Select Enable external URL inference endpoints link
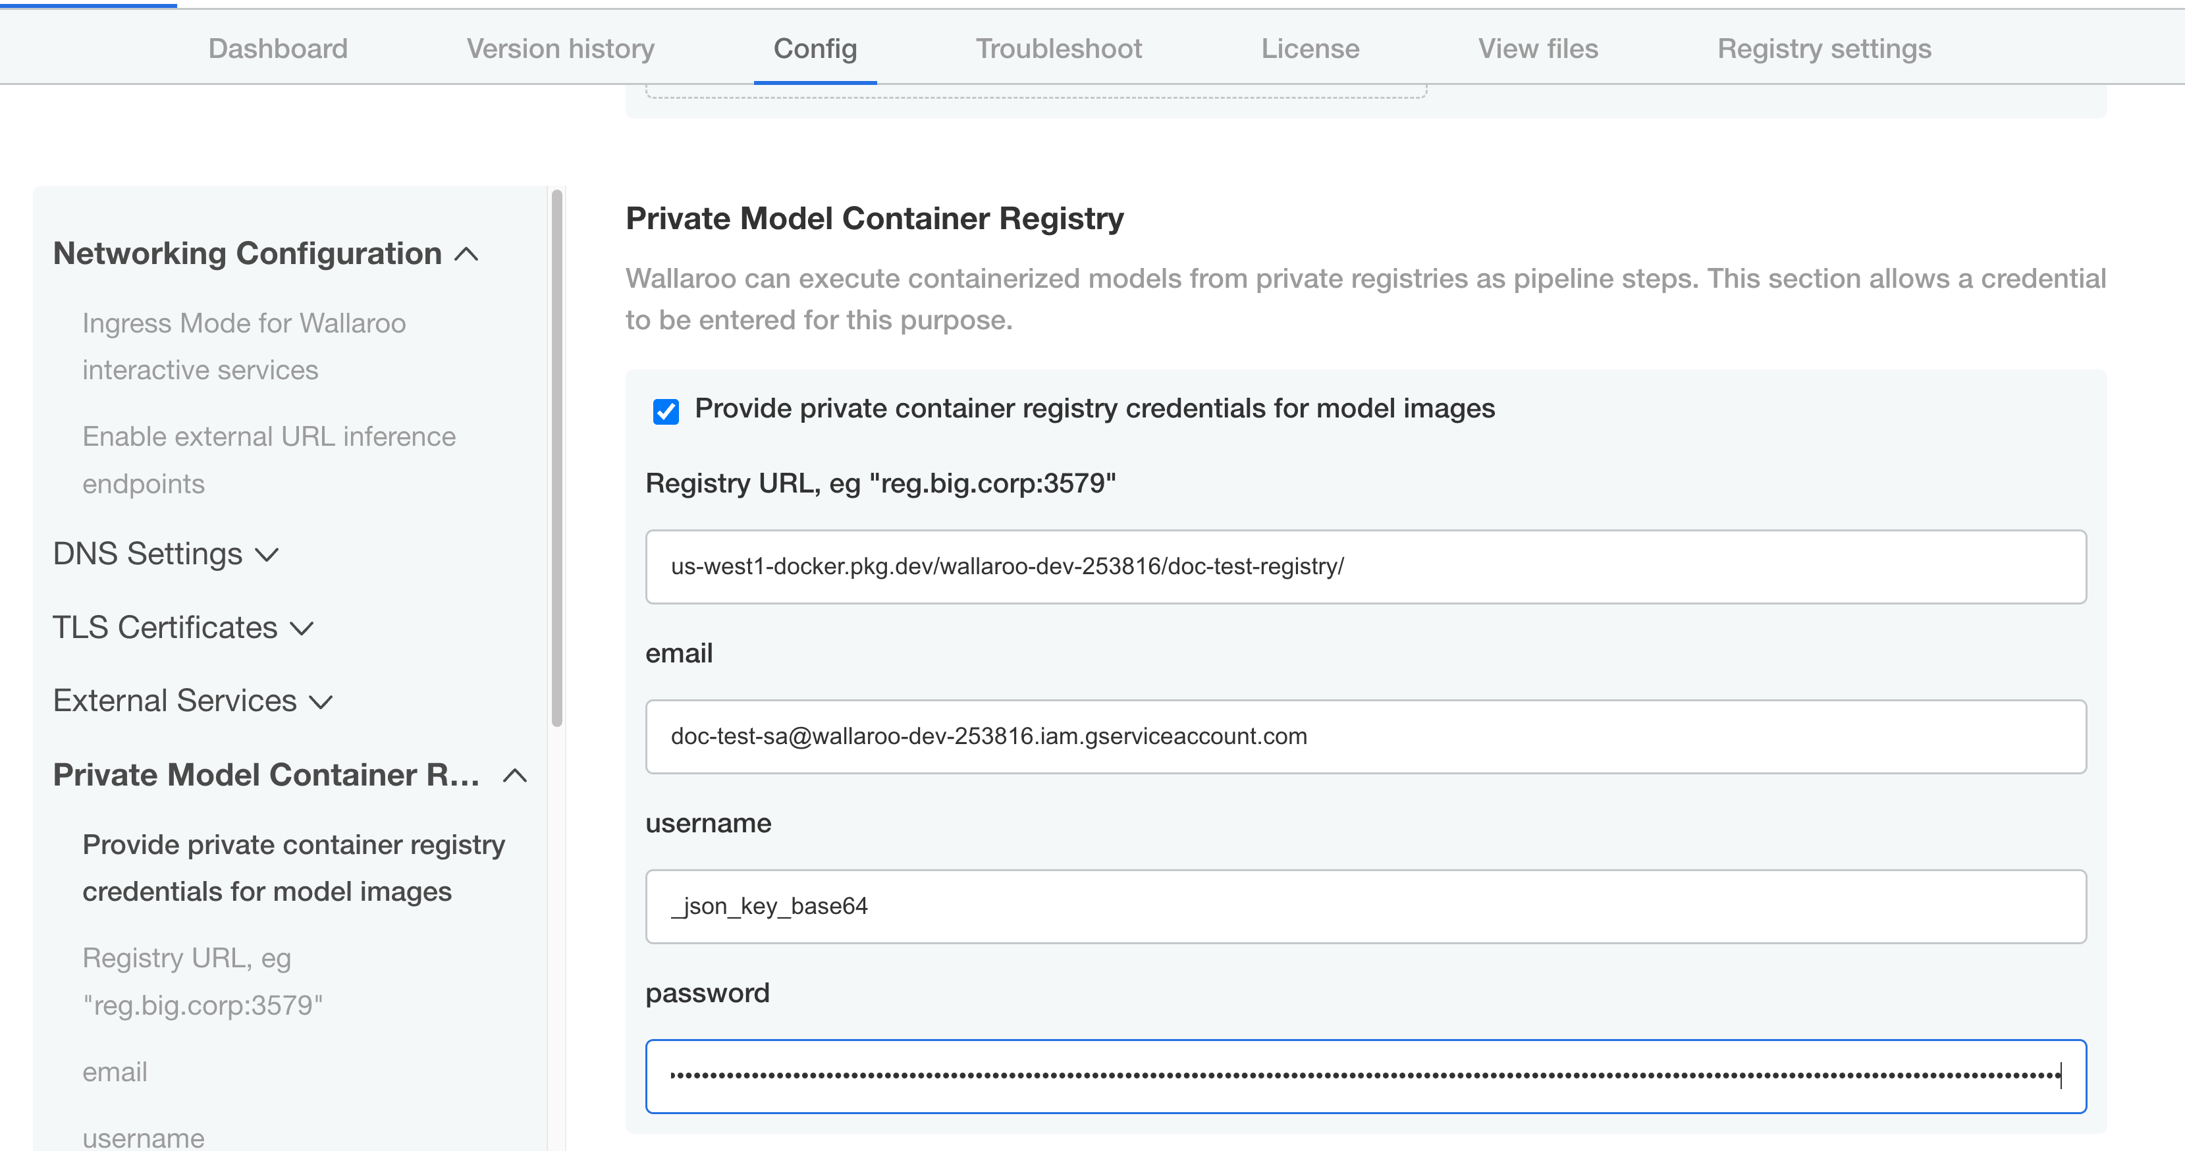The width and height of the screenshot is (2185, 1151). (x=269, y=460)
